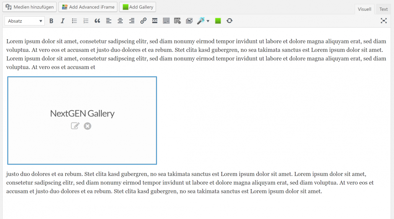Click the magic wand toolbar icon
This screenshot has width=394, height=219.
201,21
